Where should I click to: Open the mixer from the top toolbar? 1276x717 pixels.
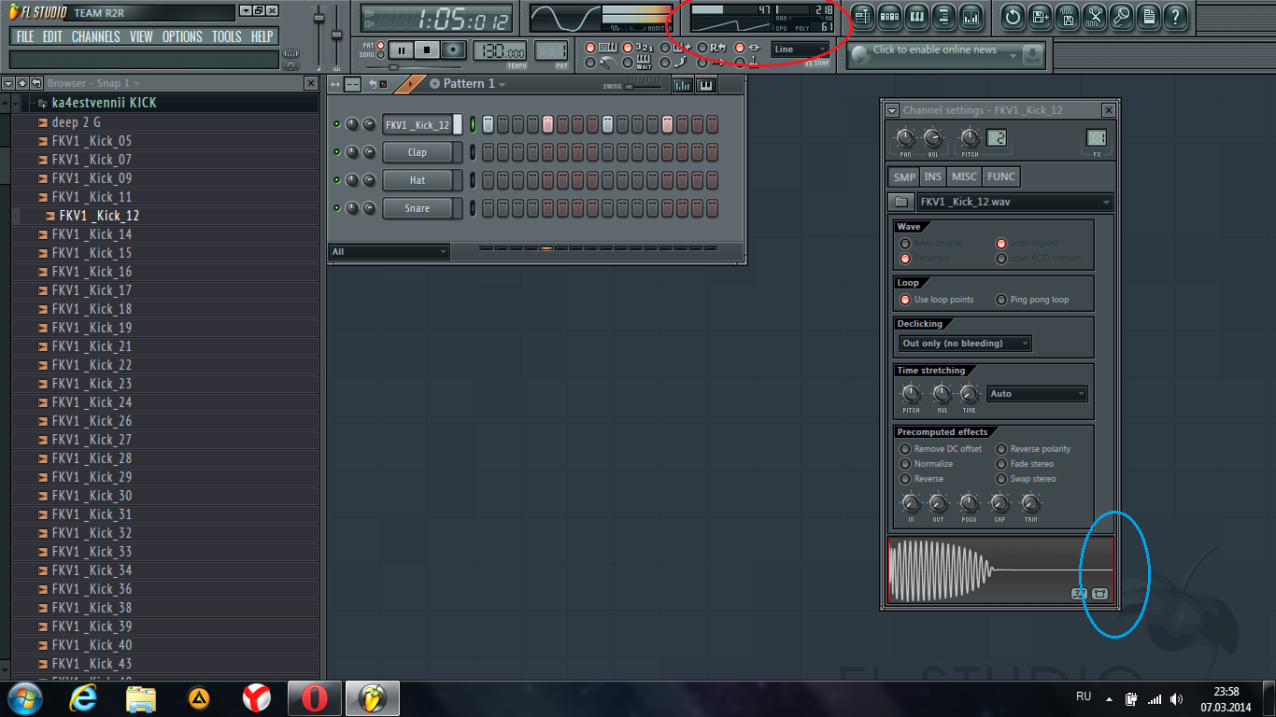coord(971,16)
